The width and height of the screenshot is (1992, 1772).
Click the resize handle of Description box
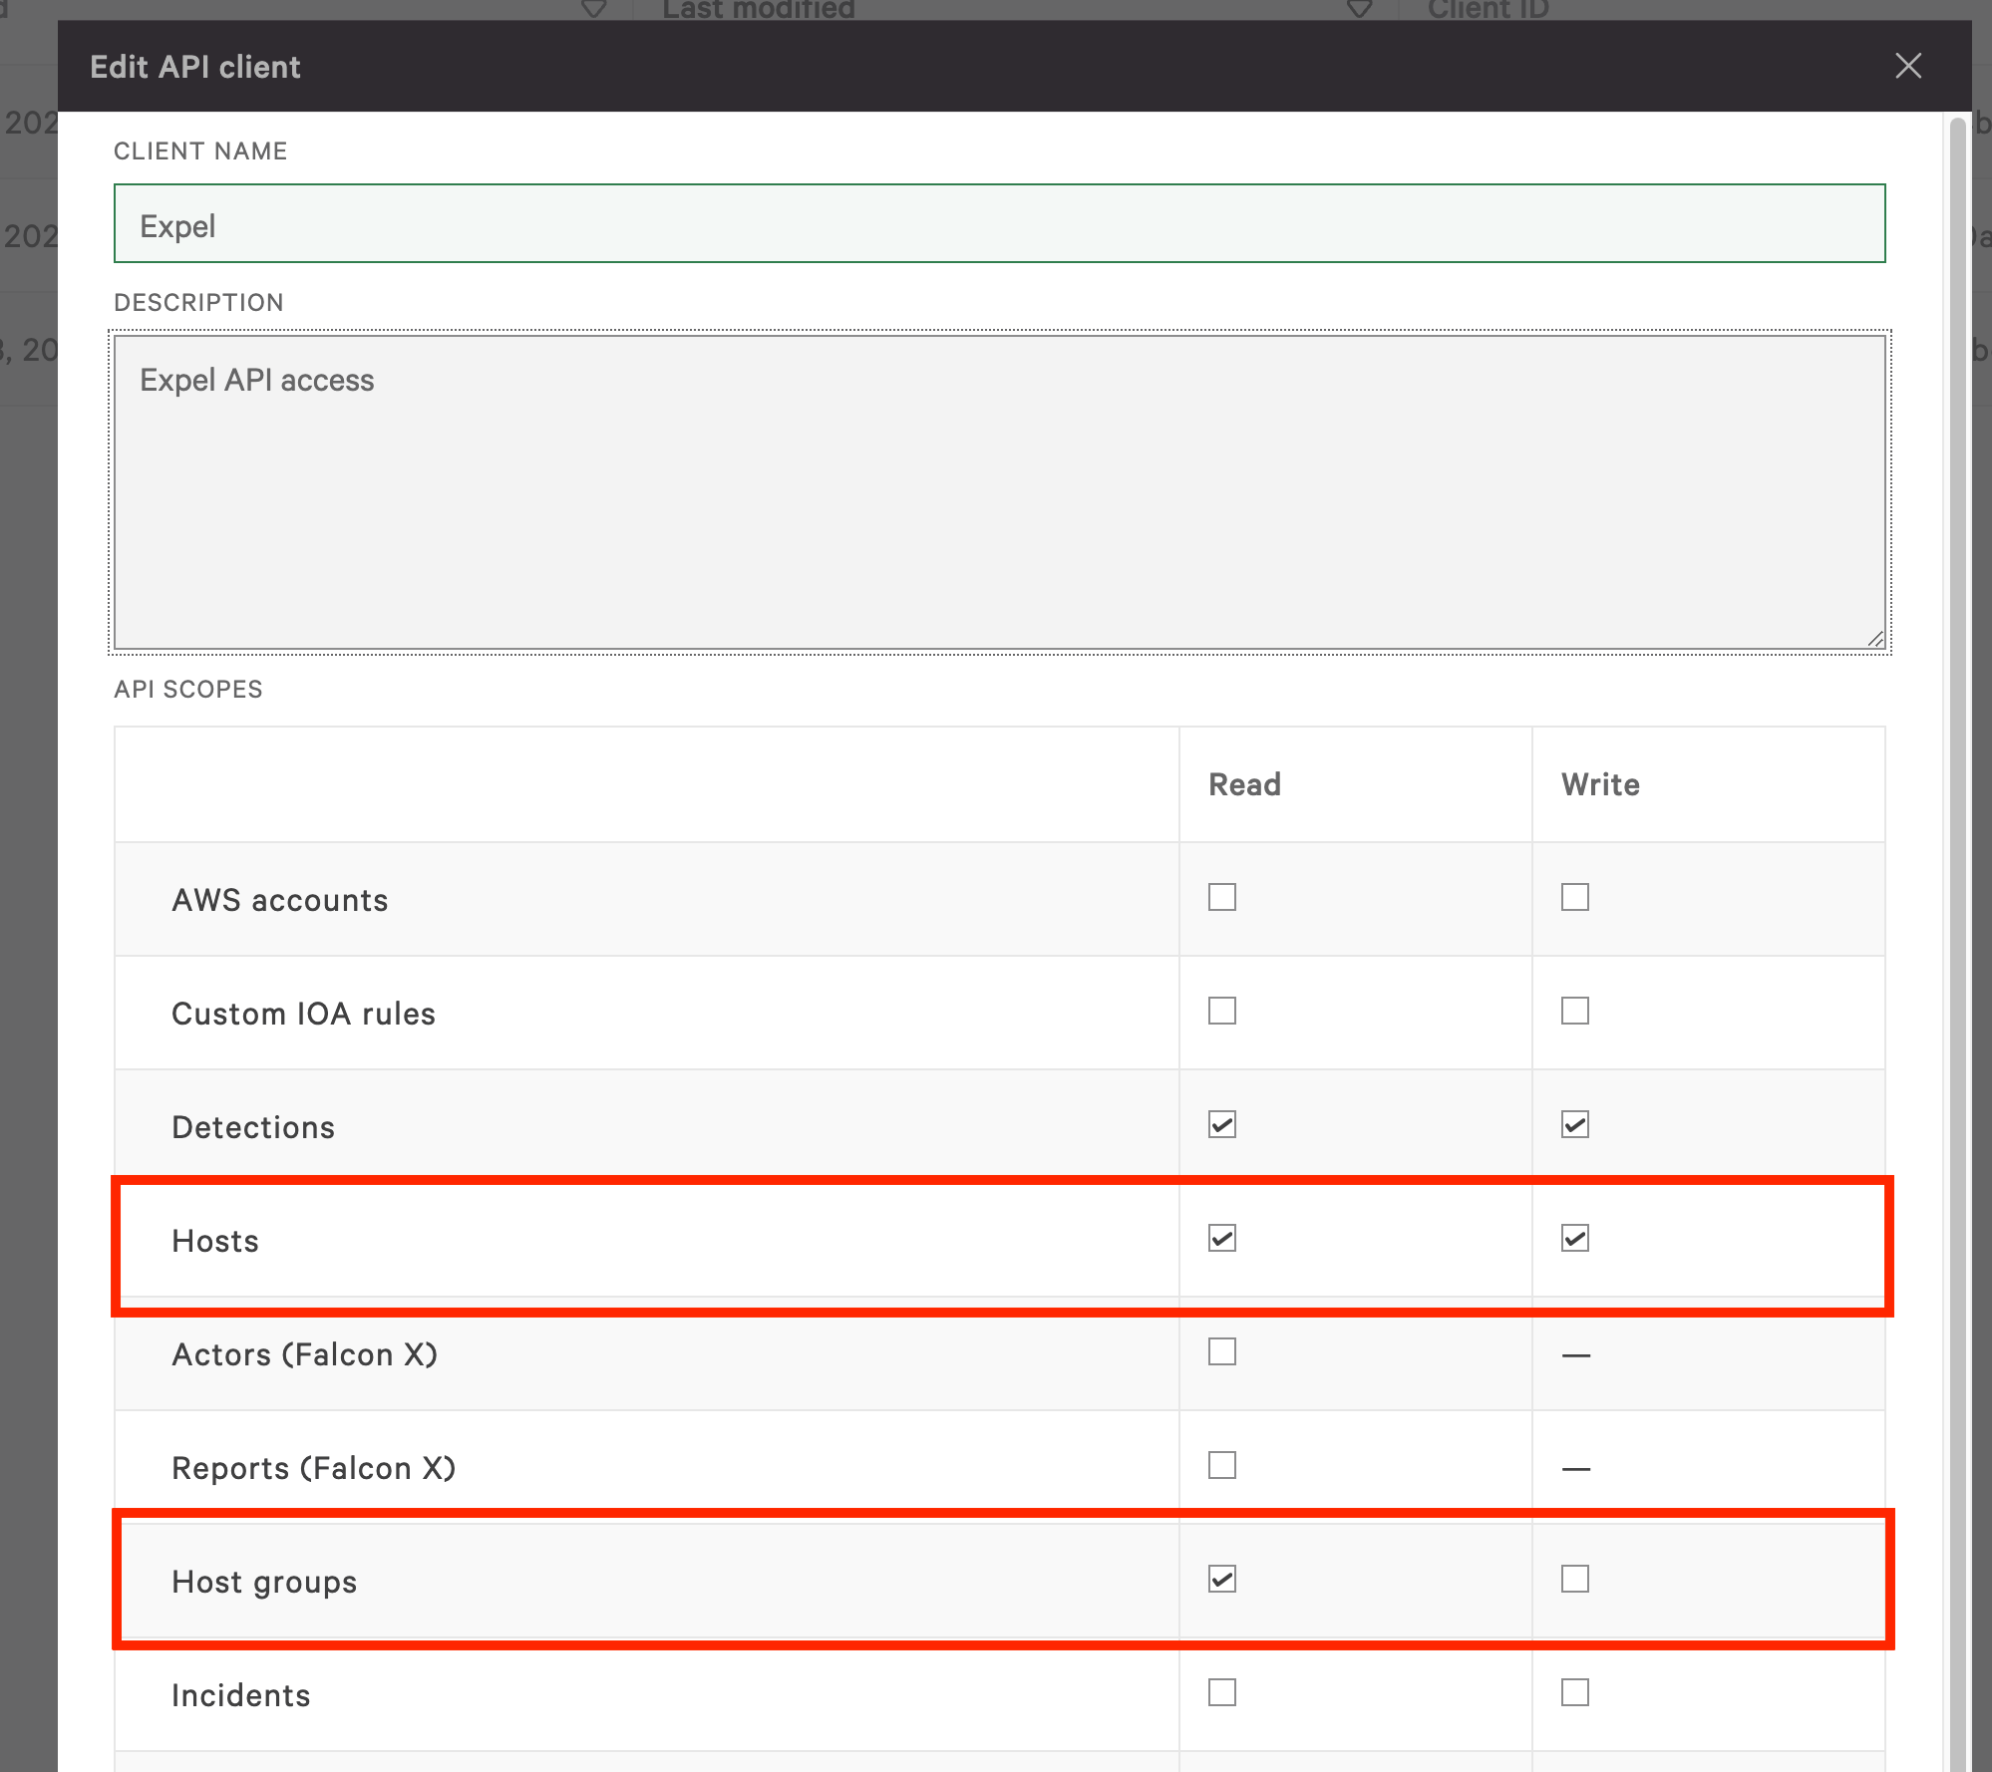click(x=1875, y=639)
